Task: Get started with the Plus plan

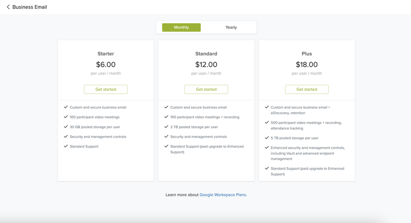Action: [307, 89]
